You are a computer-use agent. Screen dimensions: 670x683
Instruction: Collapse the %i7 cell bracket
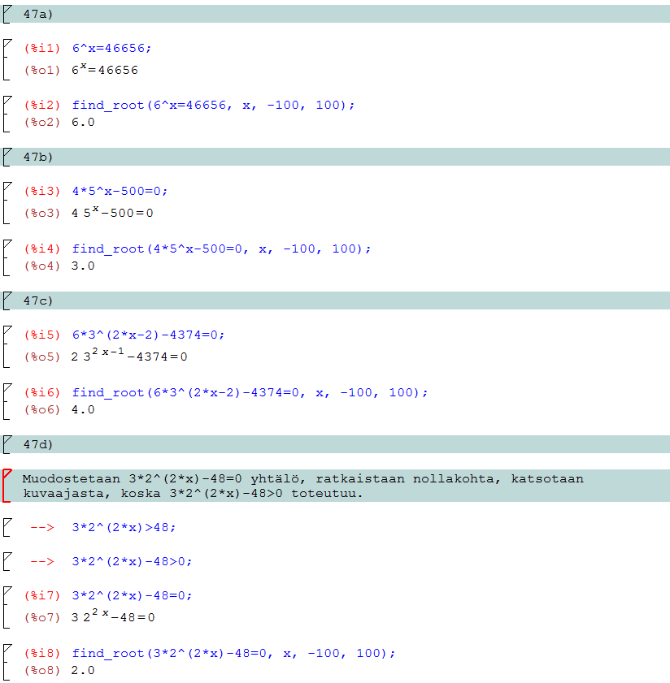point(7,607)
